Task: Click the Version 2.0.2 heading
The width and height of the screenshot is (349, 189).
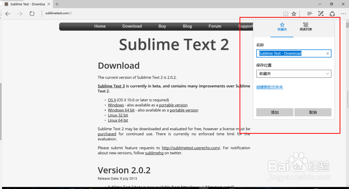Action: [x=124, y=170]
